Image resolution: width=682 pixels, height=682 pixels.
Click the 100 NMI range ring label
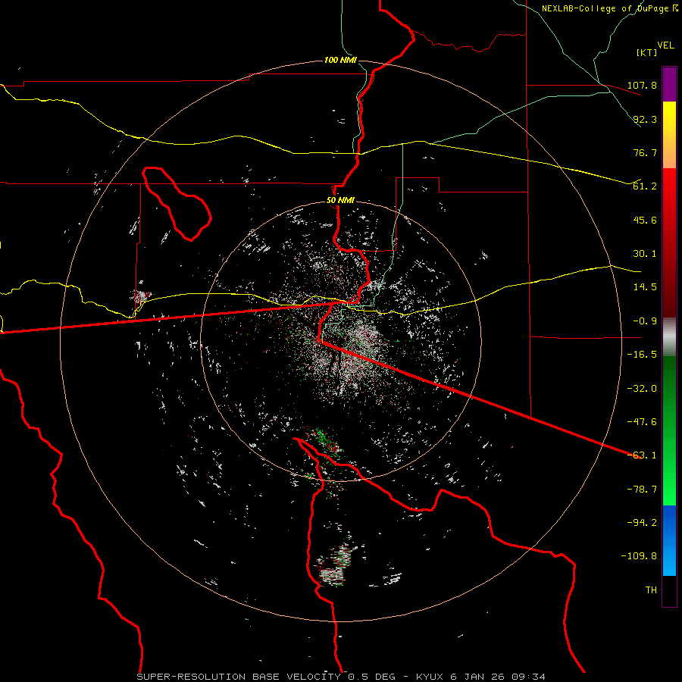pos(340,60)
